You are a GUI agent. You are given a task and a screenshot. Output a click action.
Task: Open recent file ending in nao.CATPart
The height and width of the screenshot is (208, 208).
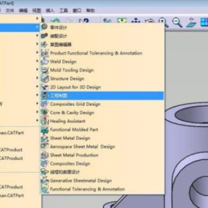[x=12, y=133]
